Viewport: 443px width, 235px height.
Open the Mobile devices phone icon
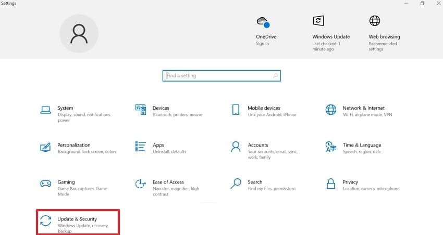coord(236,110)
